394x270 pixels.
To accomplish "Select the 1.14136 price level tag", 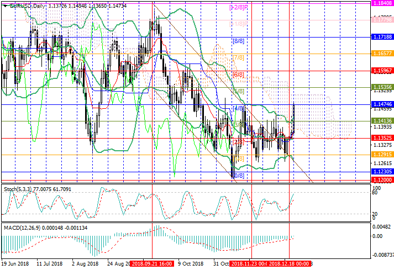I will (382, 121).
